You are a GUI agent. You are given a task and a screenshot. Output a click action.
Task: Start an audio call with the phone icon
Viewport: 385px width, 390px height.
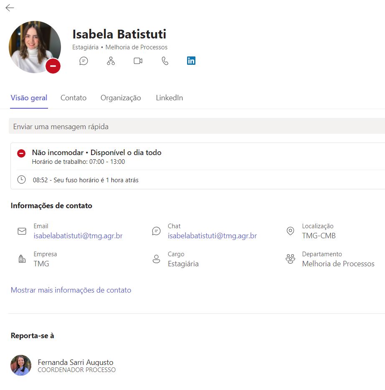pos(165,61)
